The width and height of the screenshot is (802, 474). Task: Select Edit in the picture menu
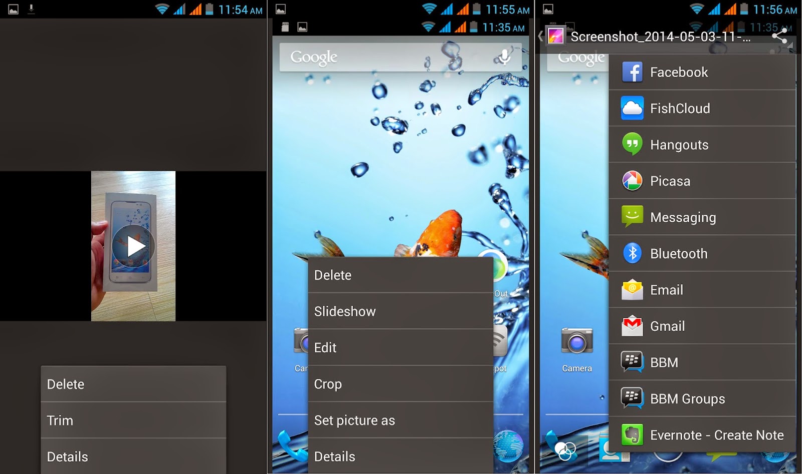[400, 347]
